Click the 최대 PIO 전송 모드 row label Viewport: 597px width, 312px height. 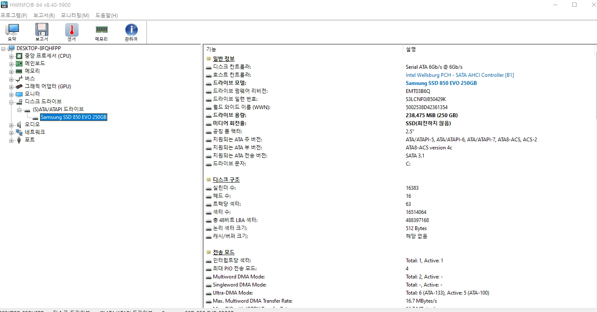pos(235,269)
